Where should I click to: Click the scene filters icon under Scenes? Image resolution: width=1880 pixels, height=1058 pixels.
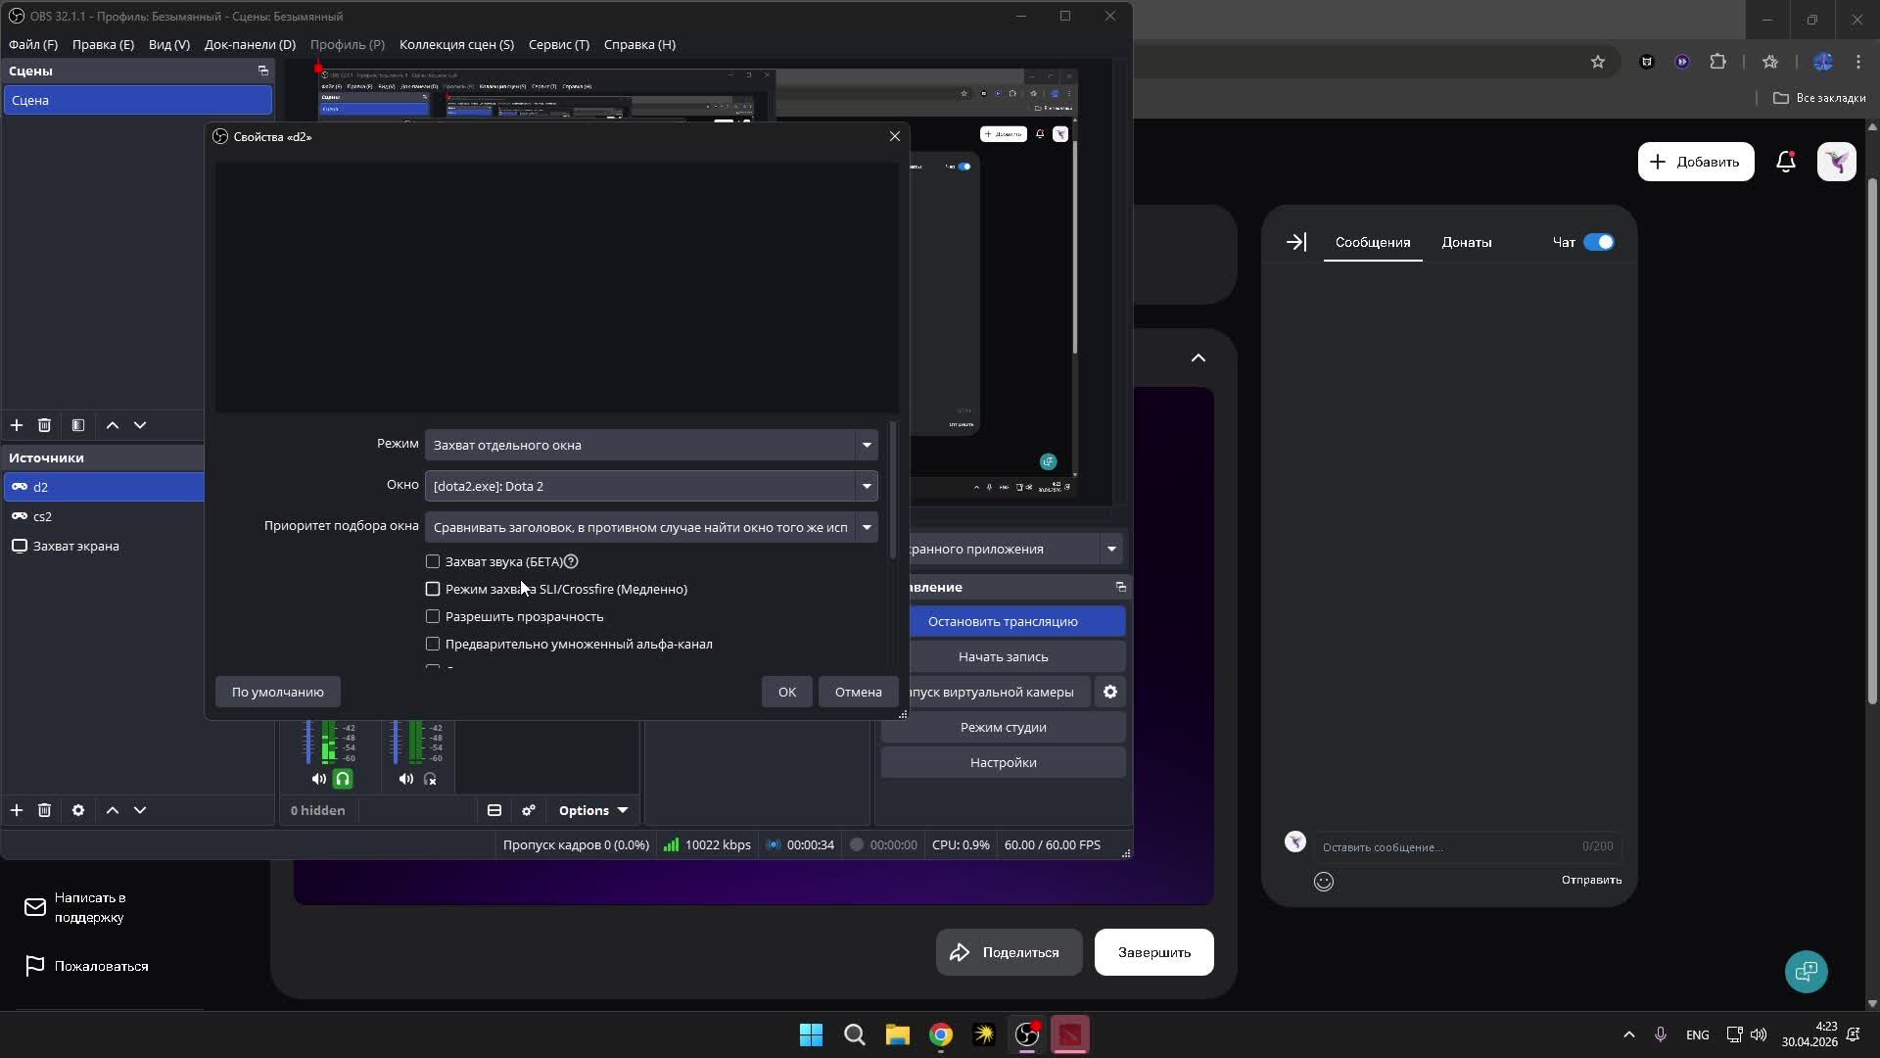(x=78, y=425)
